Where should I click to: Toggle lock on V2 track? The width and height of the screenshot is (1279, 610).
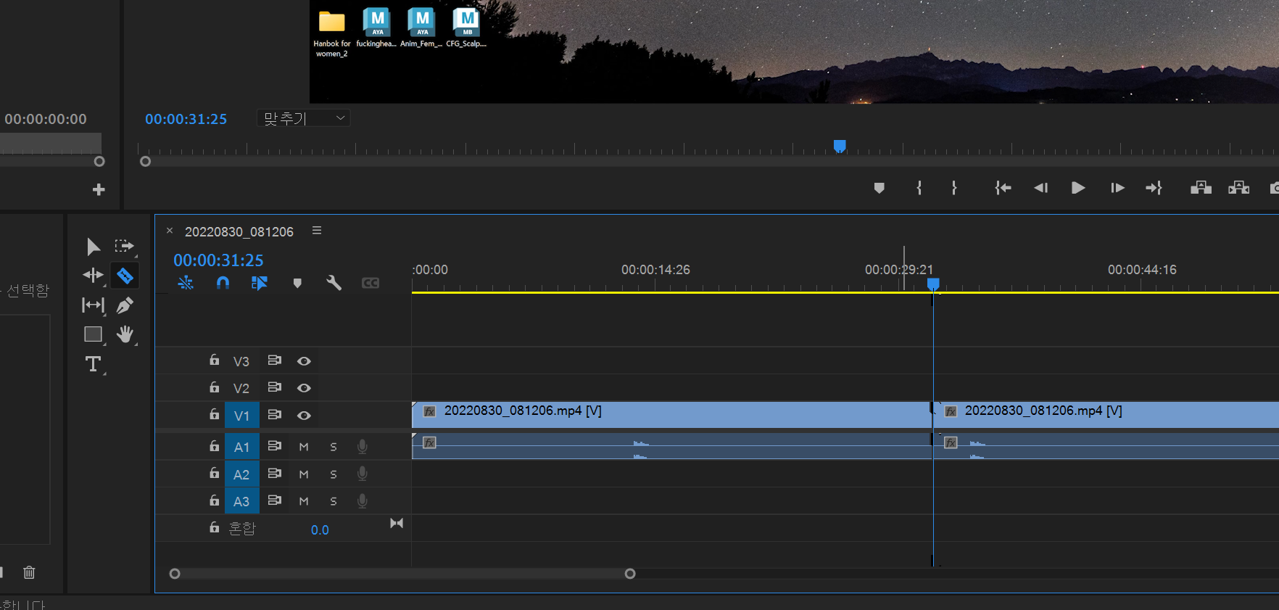tap(214, 387)
